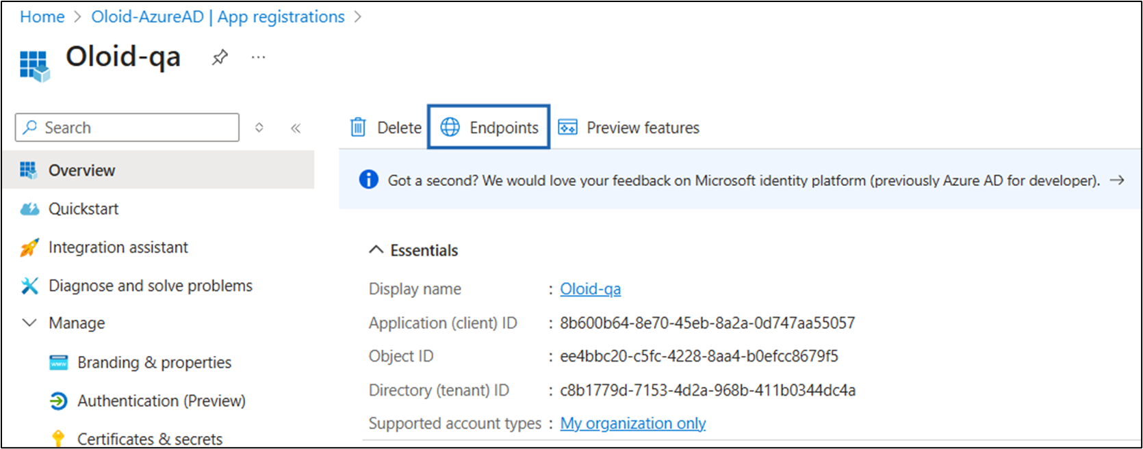Go to Home breadcrumb
Image resolution: width=1143 pixels, height=449 pixels.
click(x=42, y=17)
